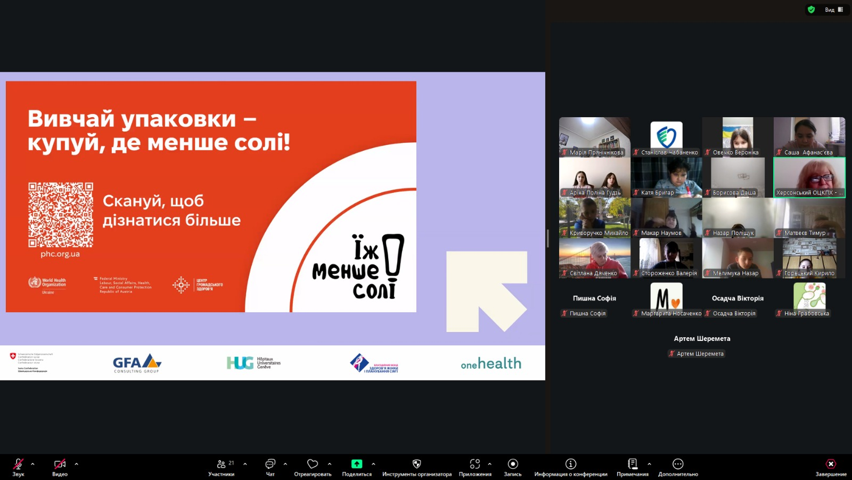Open conference information icon
The height and width of the screenshot is (480, 852).
pos(571,464)
